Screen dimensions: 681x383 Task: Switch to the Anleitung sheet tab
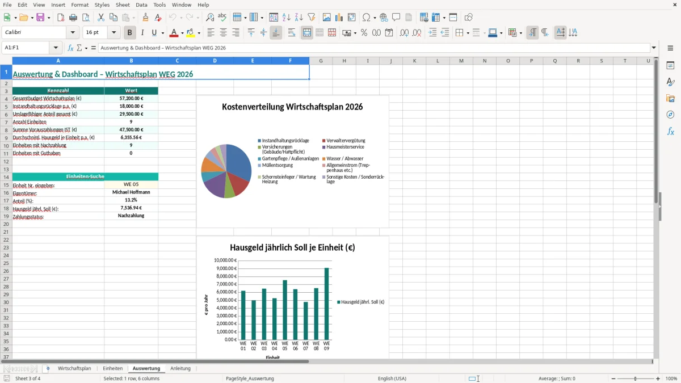click(180, 368)
